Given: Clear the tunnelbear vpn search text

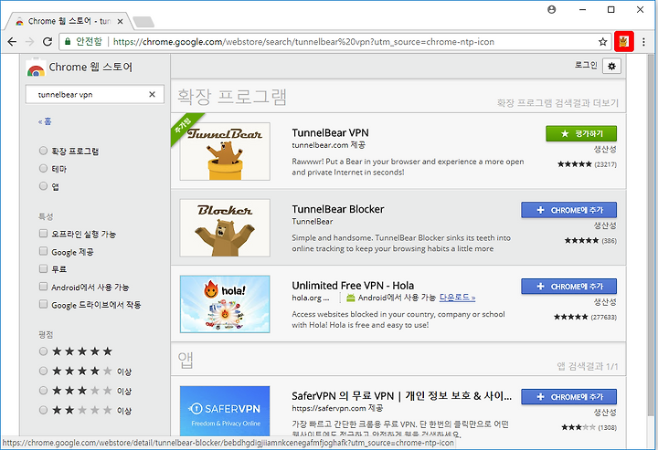Looking at the screenshot, I should (152, 94).
